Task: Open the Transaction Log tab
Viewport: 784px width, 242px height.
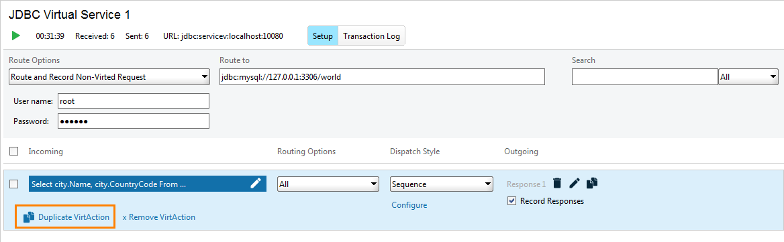Action: (x=371, y=36)
